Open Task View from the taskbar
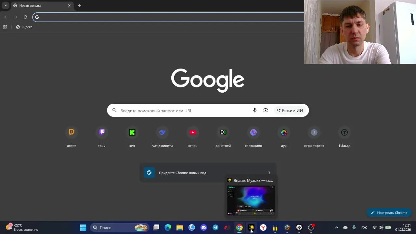Screen dimensions: 416x234 (x=156, y=227)
